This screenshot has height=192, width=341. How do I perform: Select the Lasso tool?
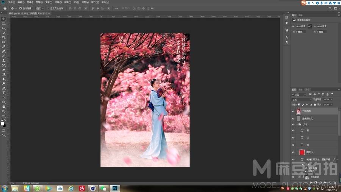(x=3, y=28)
